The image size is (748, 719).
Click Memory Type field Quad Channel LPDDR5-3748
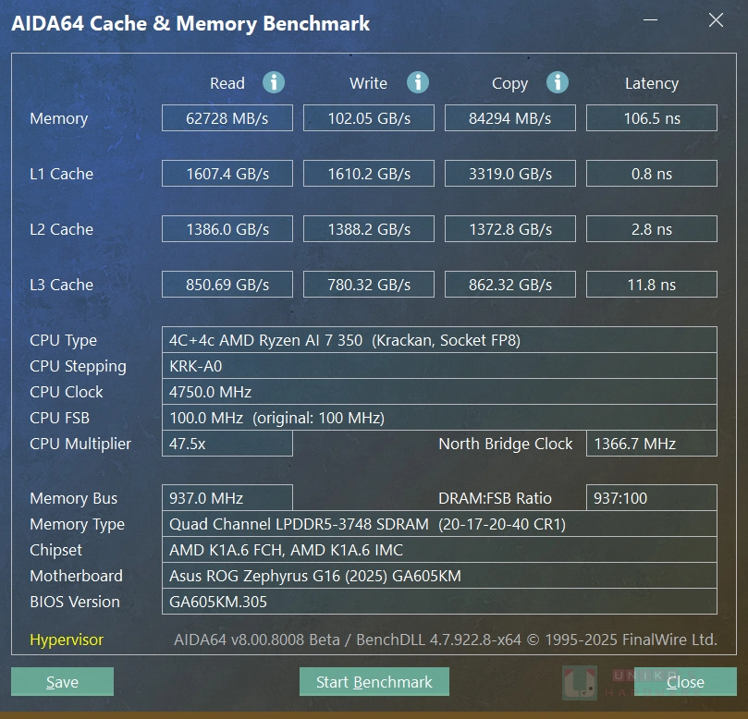[439, 524]
